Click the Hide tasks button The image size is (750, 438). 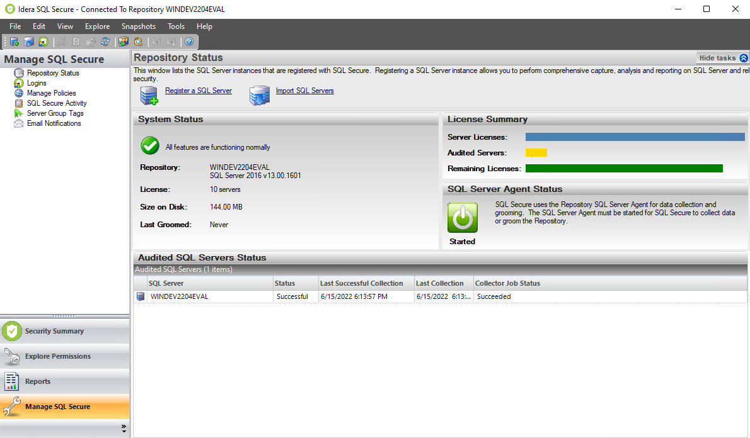point(723,58)
